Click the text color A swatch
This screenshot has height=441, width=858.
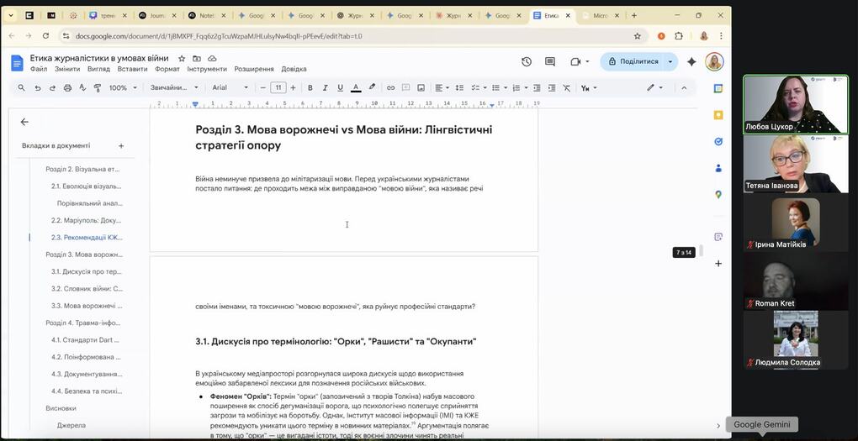click(356, 87)
